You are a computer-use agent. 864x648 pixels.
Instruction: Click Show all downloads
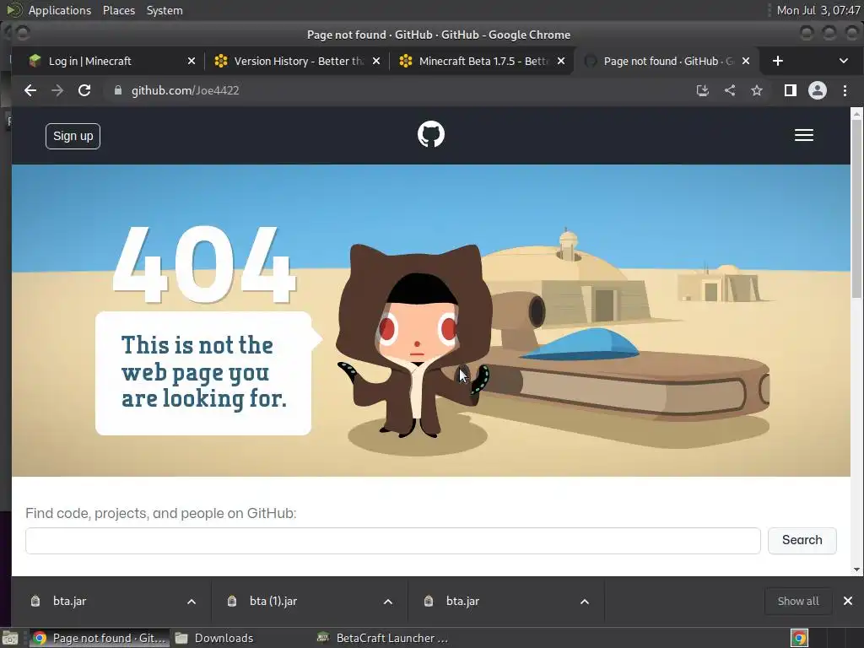(798, 601)
